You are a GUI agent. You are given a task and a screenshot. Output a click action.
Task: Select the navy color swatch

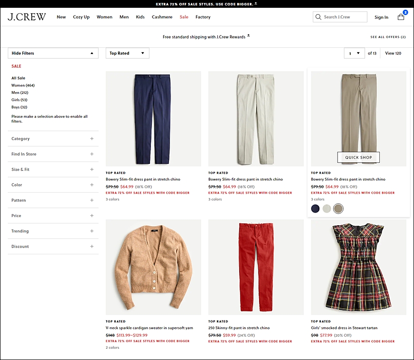(x=315, y=209)
